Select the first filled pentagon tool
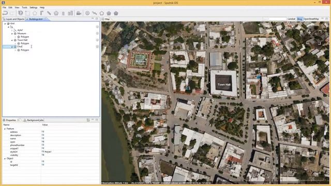331x186 pixels. tap(109, 13)
